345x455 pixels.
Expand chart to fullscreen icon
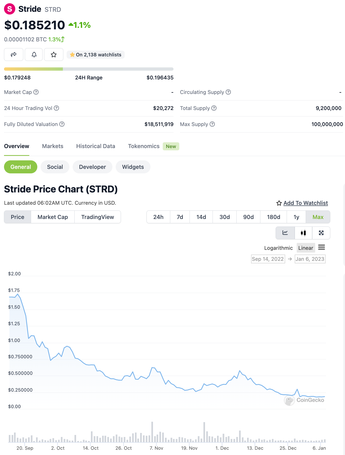321,233
